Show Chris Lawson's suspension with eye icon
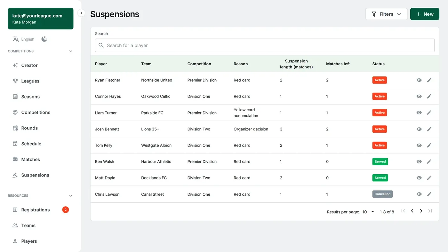The width and height of the screenshot is (448, 252). [x=419, y=194]
